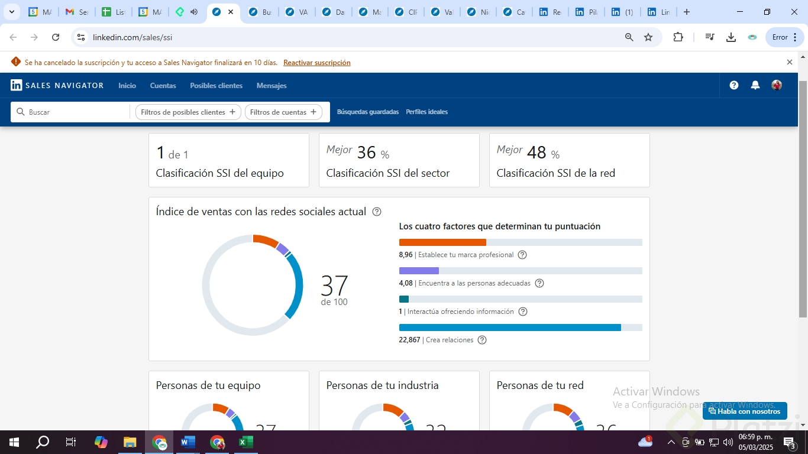Open the Windows notification center icon
This screenshot has height=454, width=808.
click(789, 442)
